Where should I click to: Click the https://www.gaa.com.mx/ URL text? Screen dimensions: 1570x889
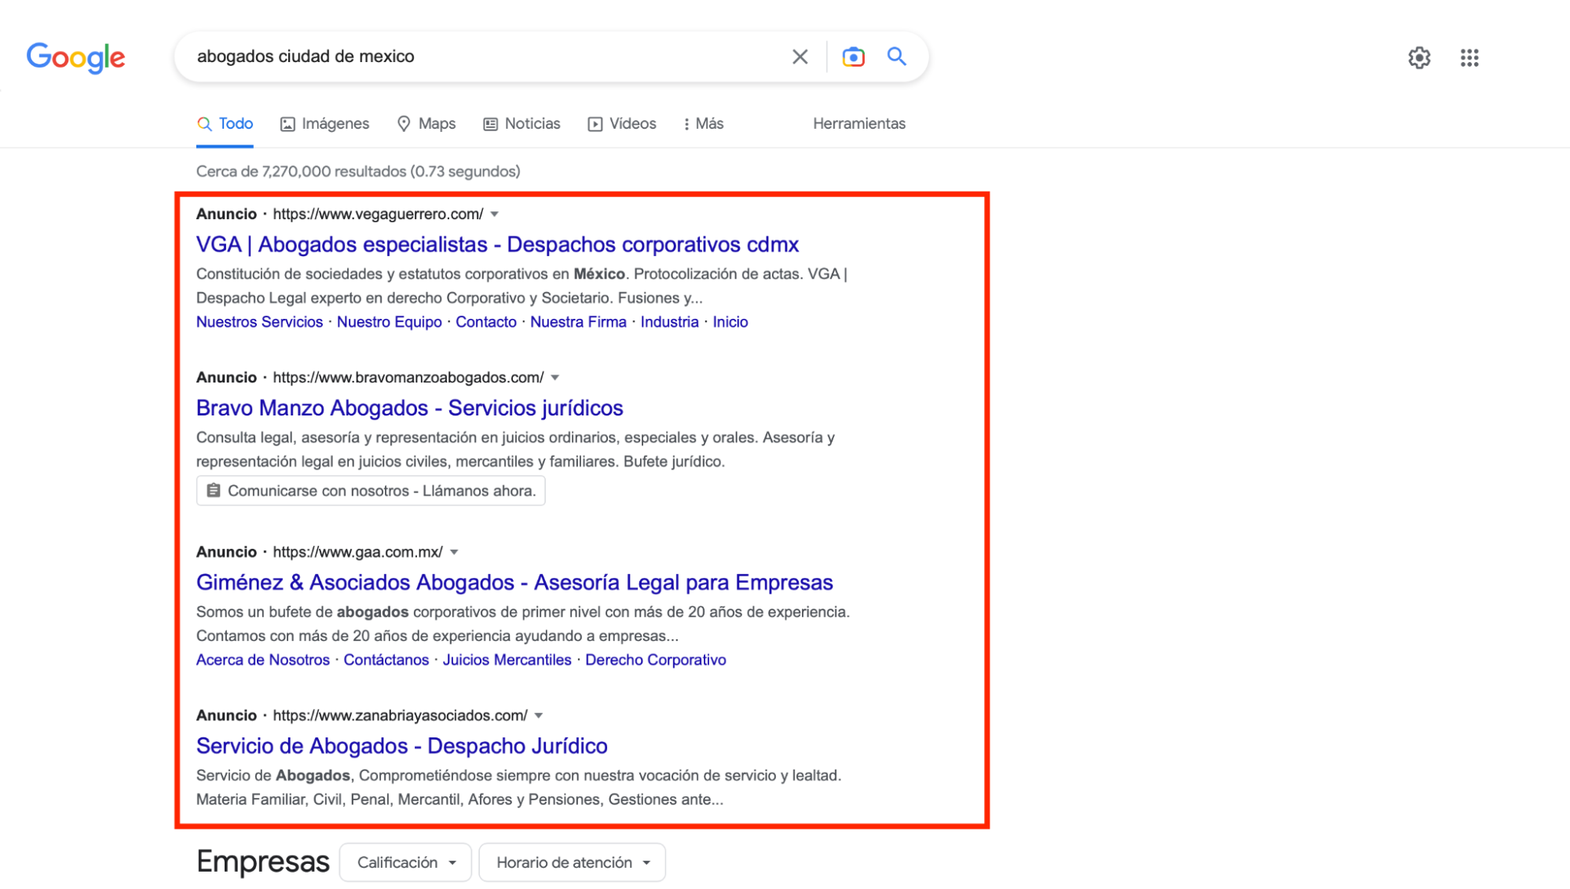357,552
